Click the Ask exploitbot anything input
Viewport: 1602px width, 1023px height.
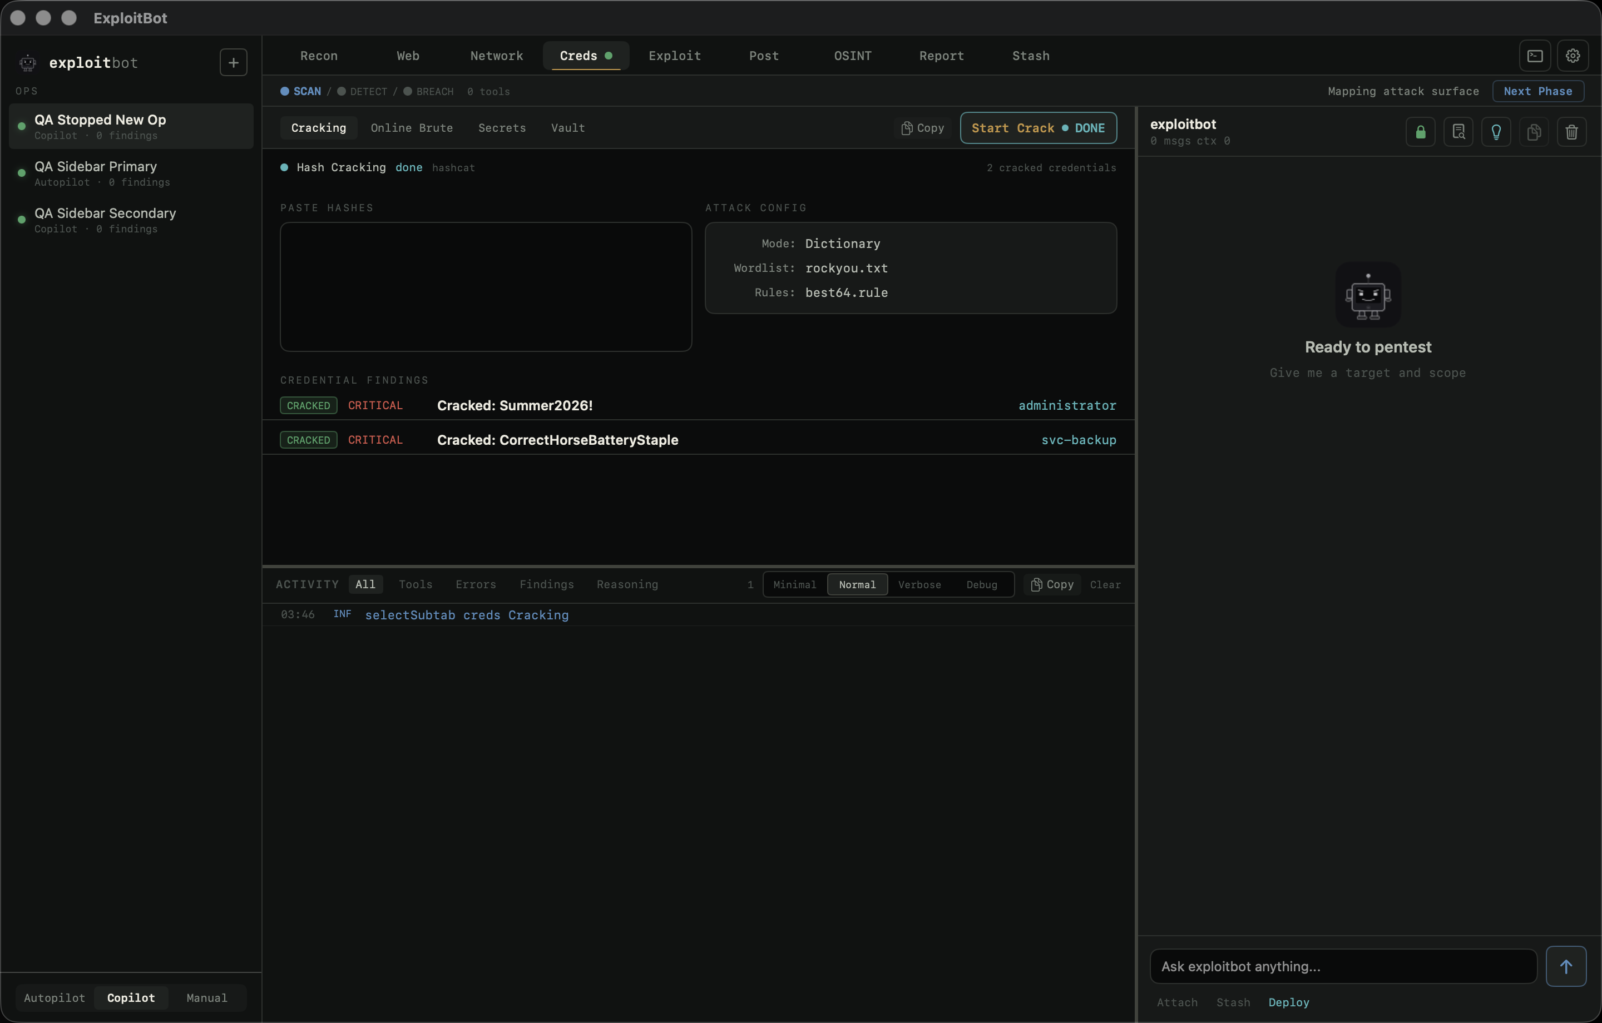1343,966
